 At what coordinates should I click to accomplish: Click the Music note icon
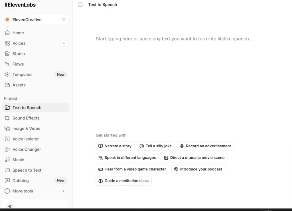tap(7, 160)
